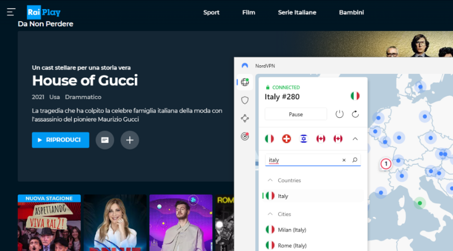
Task: Pause the NordVPN connection
Action: click(x=296, y=114)
